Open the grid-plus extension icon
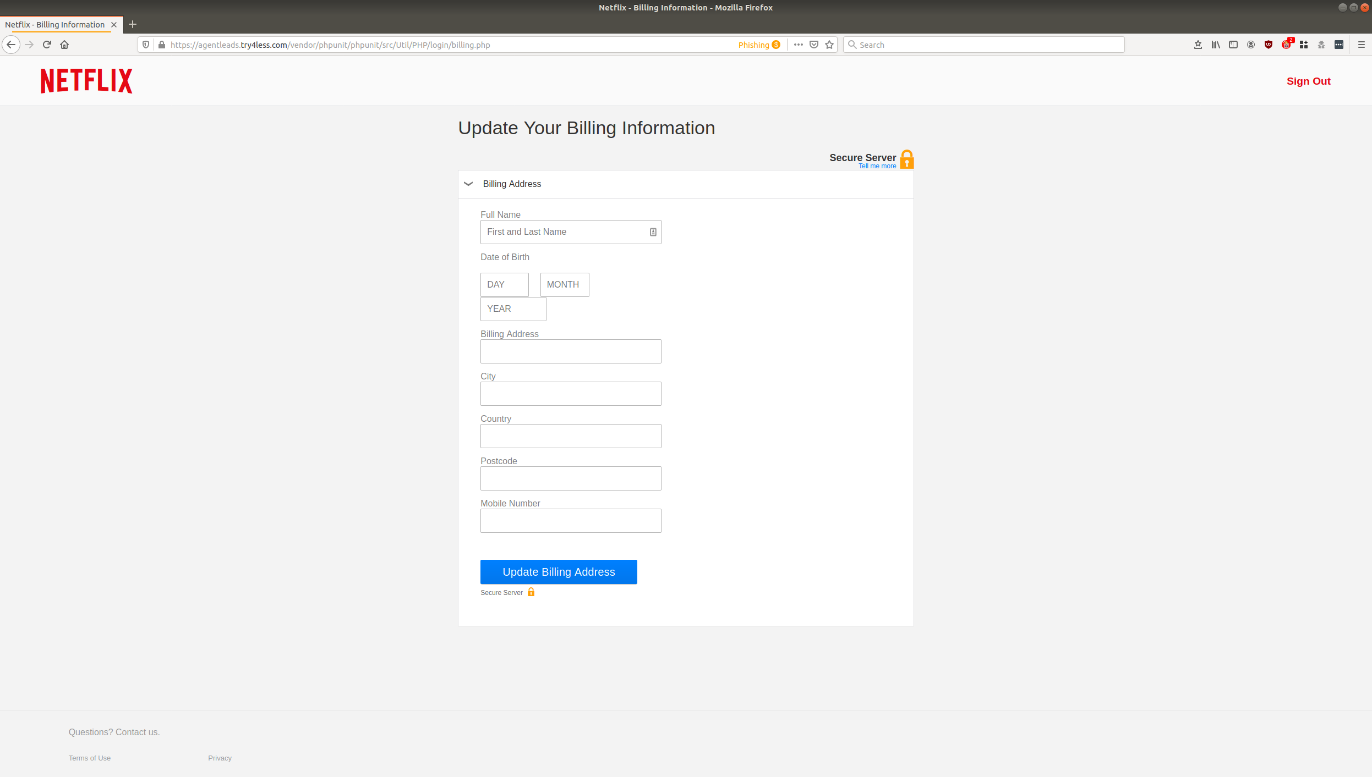 pos(1304,45)
